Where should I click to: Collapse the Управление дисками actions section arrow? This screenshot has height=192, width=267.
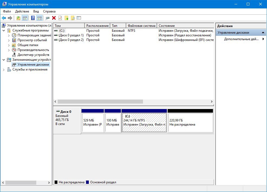263,32
